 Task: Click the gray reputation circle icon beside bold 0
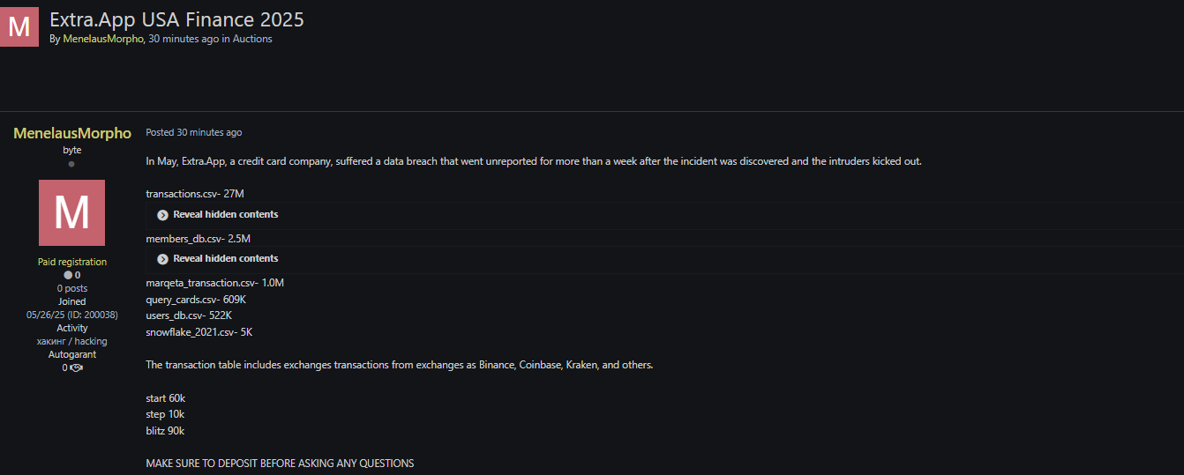click(x=68, y=275)
